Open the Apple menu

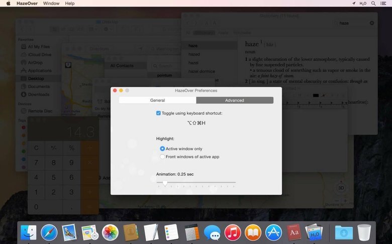pos(8,3)
